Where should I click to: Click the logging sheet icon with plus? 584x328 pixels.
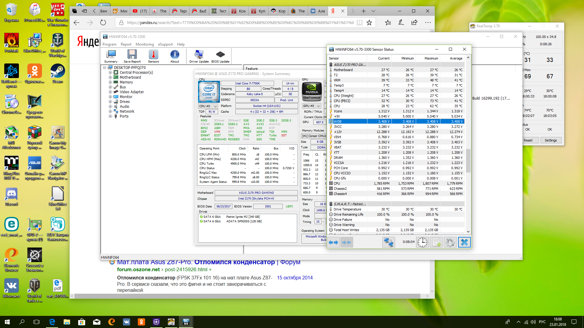coord(436,242)
